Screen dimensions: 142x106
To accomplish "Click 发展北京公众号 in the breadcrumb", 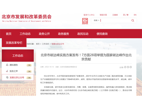I will coord(58,44).
